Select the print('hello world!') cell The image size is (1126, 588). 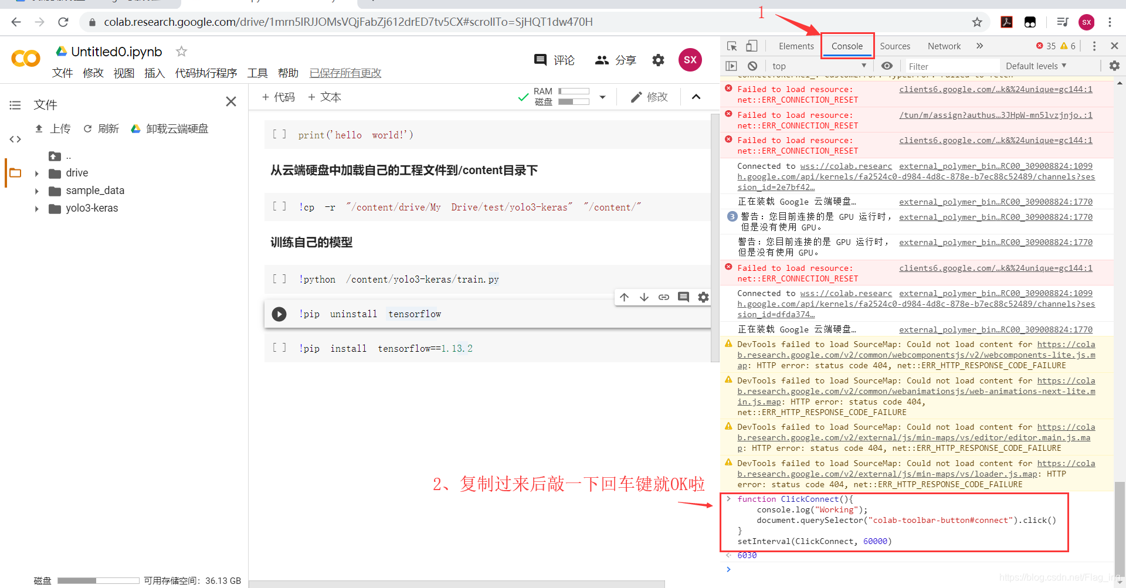click(x=488, y=135)
